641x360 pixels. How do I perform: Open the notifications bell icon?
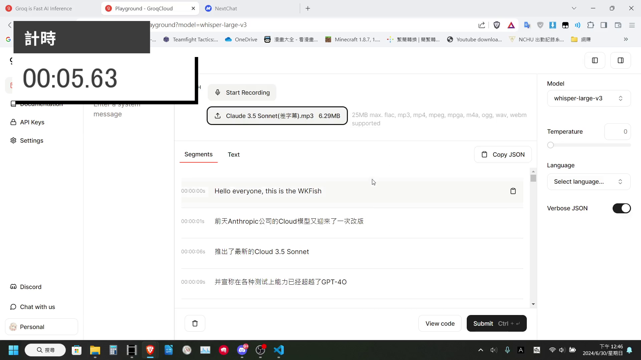coord(629,350)
